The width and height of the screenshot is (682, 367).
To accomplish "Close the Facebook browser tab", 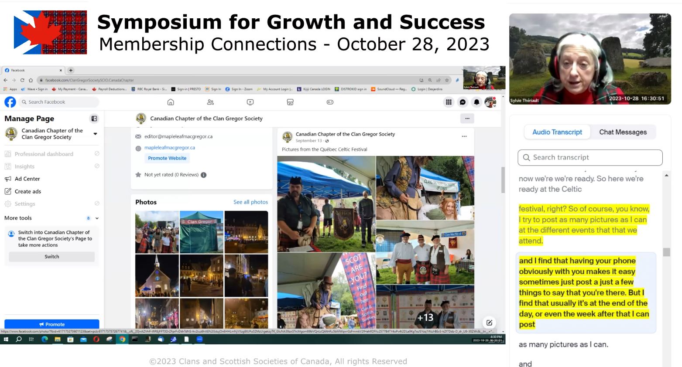I will (x=61, y=70).
